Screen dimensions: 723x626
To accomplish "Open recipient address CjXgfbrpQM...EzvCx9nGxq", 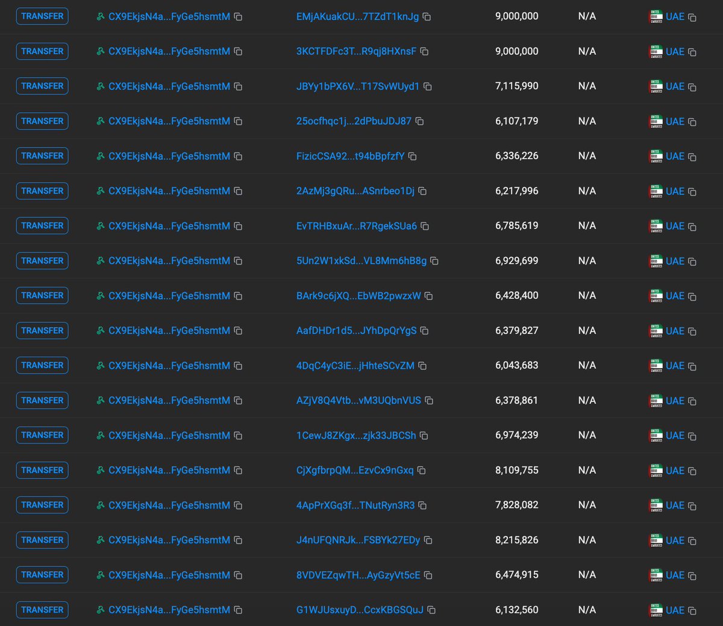I will (355, 471).
